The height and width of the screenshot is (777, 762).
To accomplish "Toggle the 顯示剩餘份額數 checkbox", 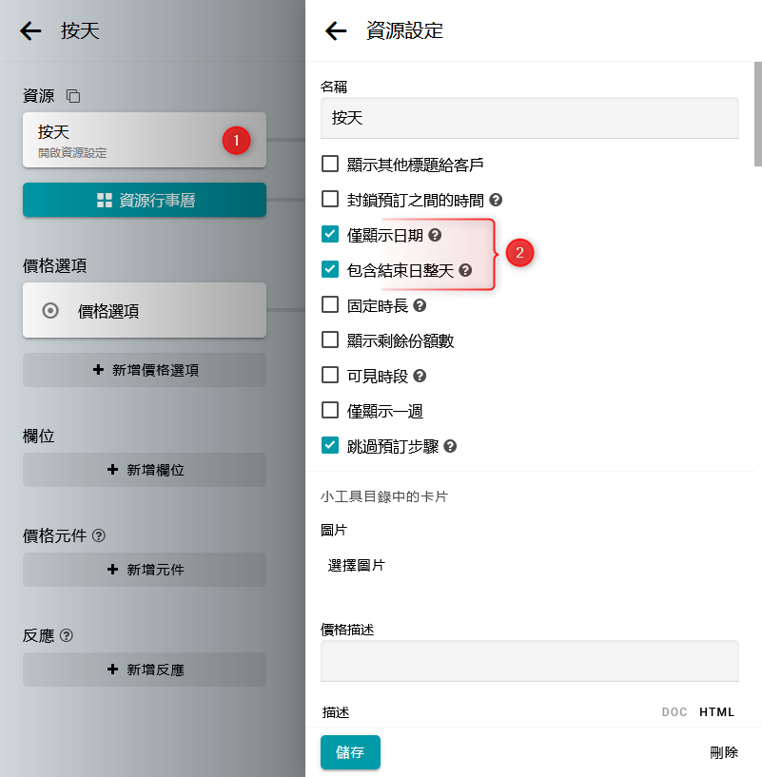I will coord(330,340).
